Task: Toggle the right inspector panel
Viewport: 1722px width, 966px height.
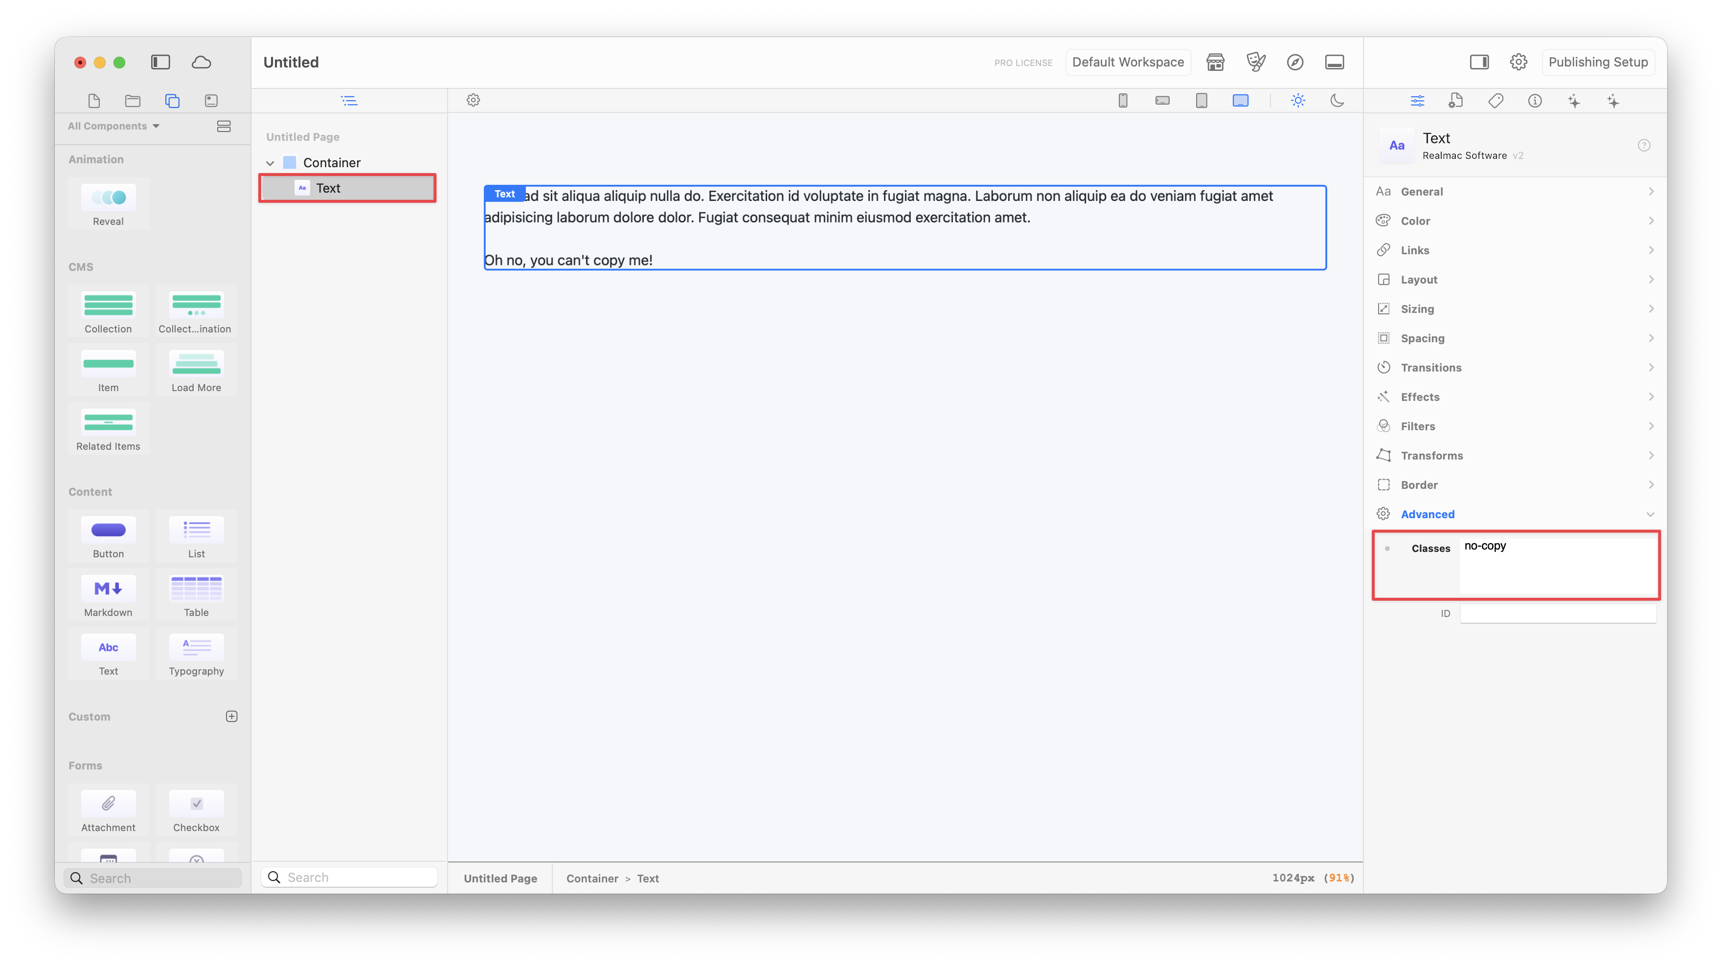Action: [1479, 62]
